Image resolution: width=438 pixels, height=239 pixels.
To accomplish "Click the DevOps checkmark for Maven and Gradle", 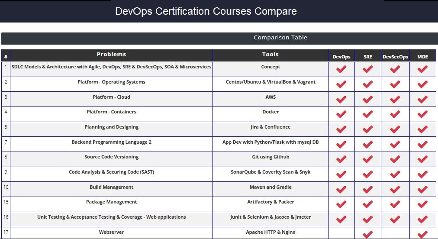I will click(x=341, y=189).
